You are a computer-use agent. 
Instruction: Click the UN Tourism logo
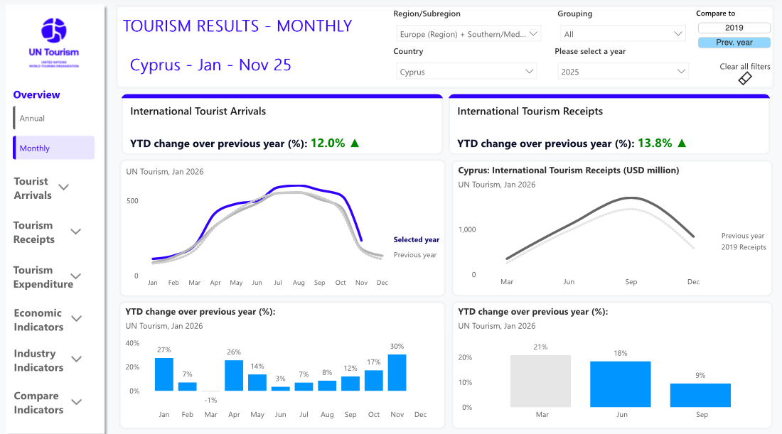coord(54,41)
